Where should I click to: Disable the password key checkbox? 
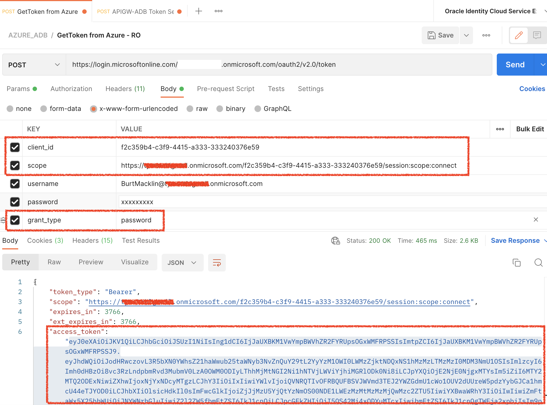15,202
